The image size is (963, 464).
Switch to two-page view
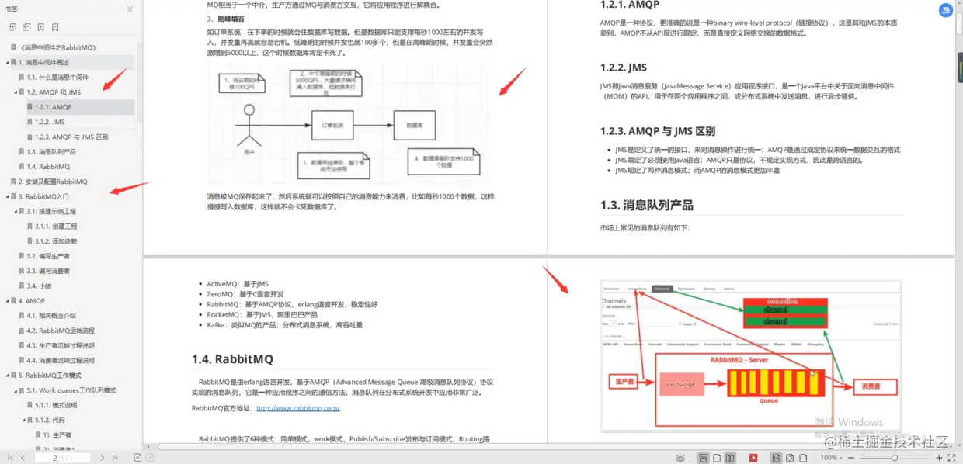(x=730, y=459)
